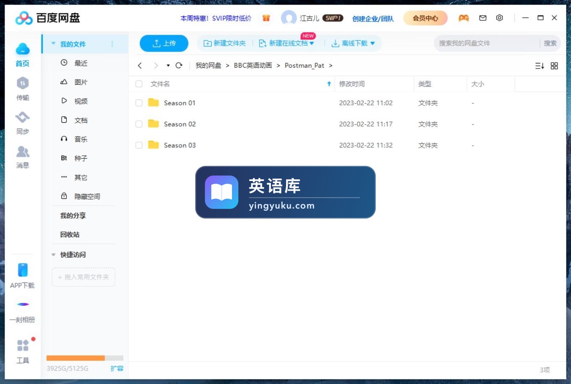Select the Season 02 folder name
This screenshot has height=384, width=571.
[180, 124]
